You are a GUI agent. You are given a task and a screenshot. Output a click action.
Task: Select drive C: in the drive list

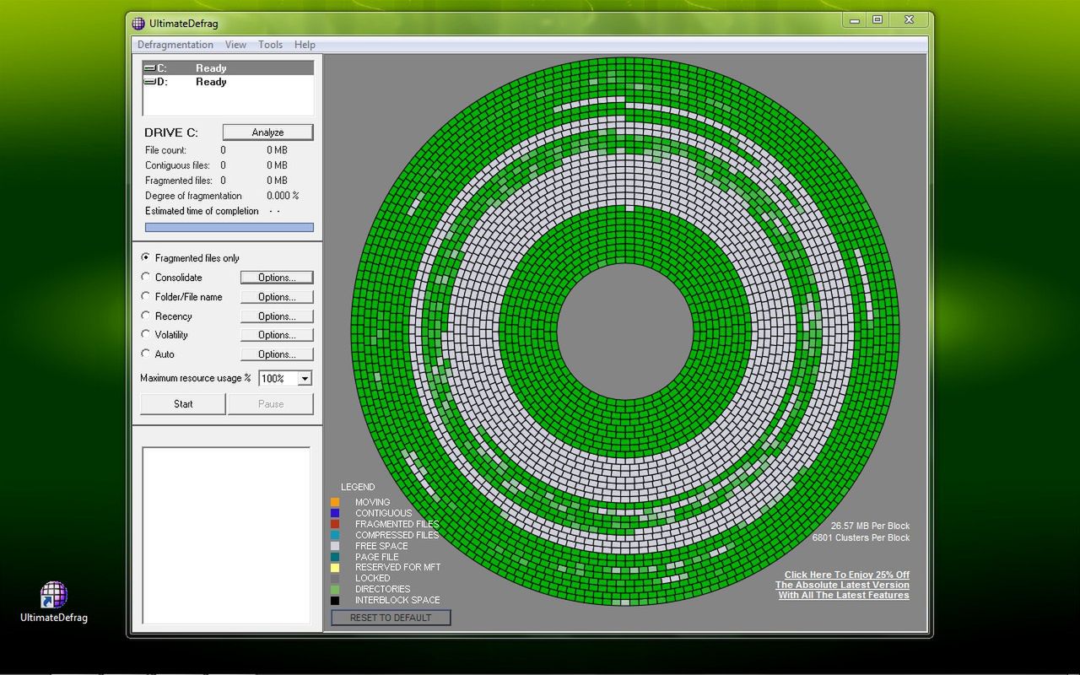[228, 68]
